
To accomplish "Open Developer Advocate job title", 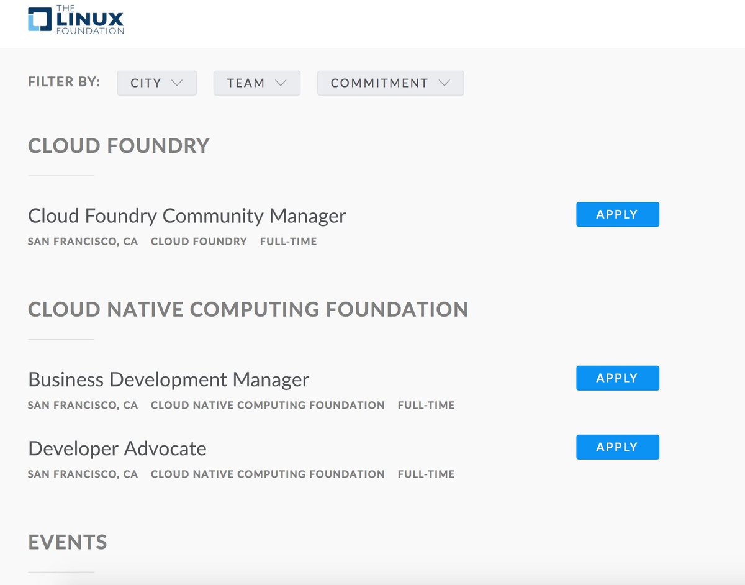I will point(117,448).
